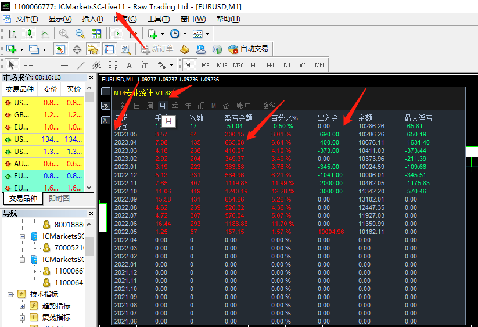
Task: Select the trendline drawing tool
Action: pos(81,65)
